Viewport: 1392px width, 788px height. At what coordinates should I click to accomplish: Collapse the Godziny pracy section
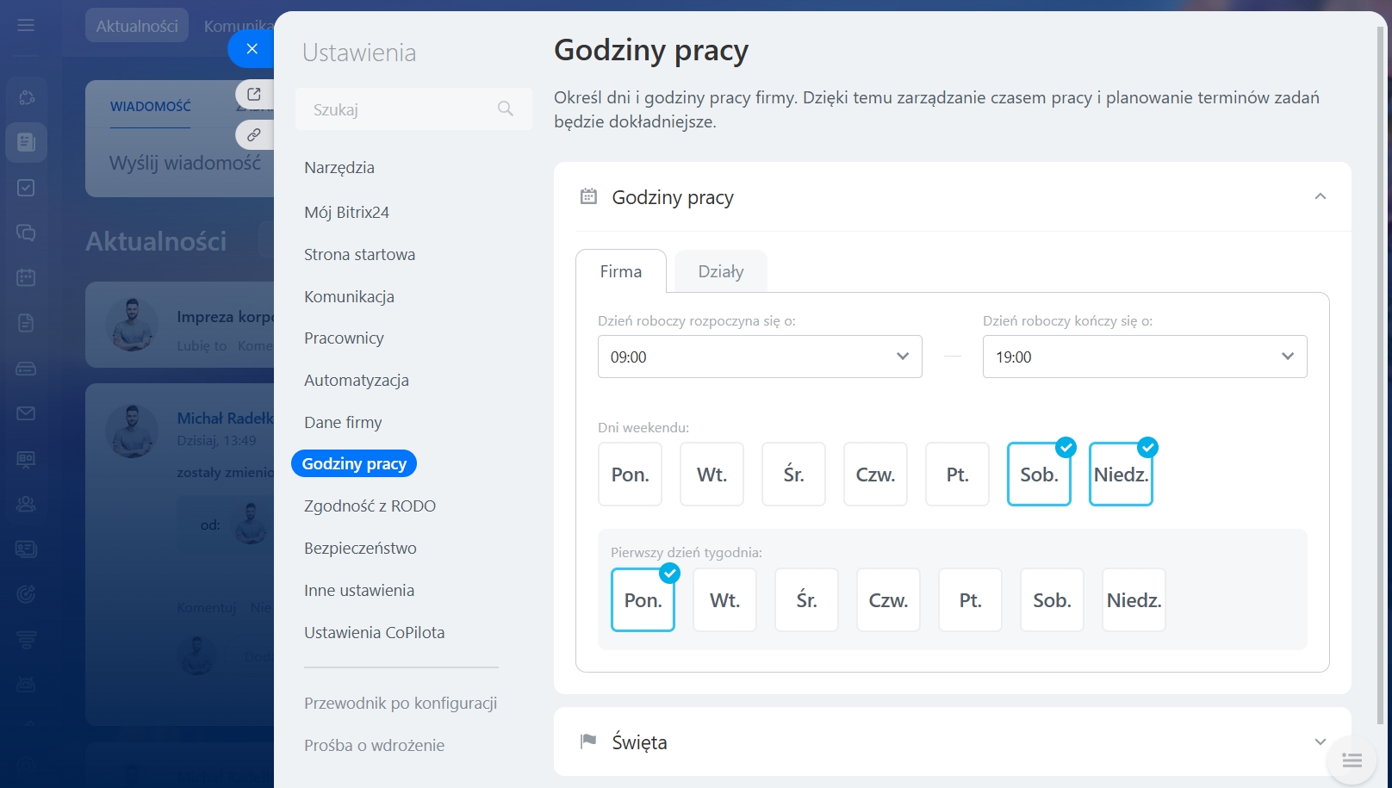click(1320, 197)
